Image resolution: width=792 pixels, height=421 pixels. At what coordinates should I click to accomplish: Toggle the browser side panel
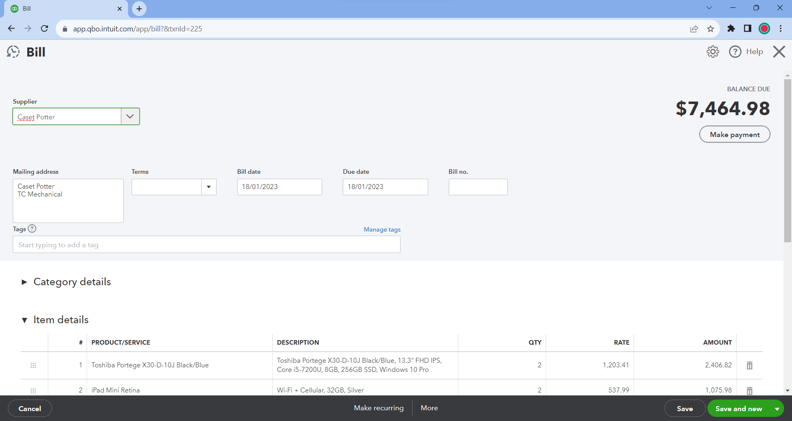pyautogui.click(x=747, y=28)
